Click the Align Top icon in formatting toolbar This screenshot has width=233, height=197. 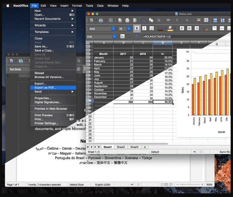tap(214, 28)
